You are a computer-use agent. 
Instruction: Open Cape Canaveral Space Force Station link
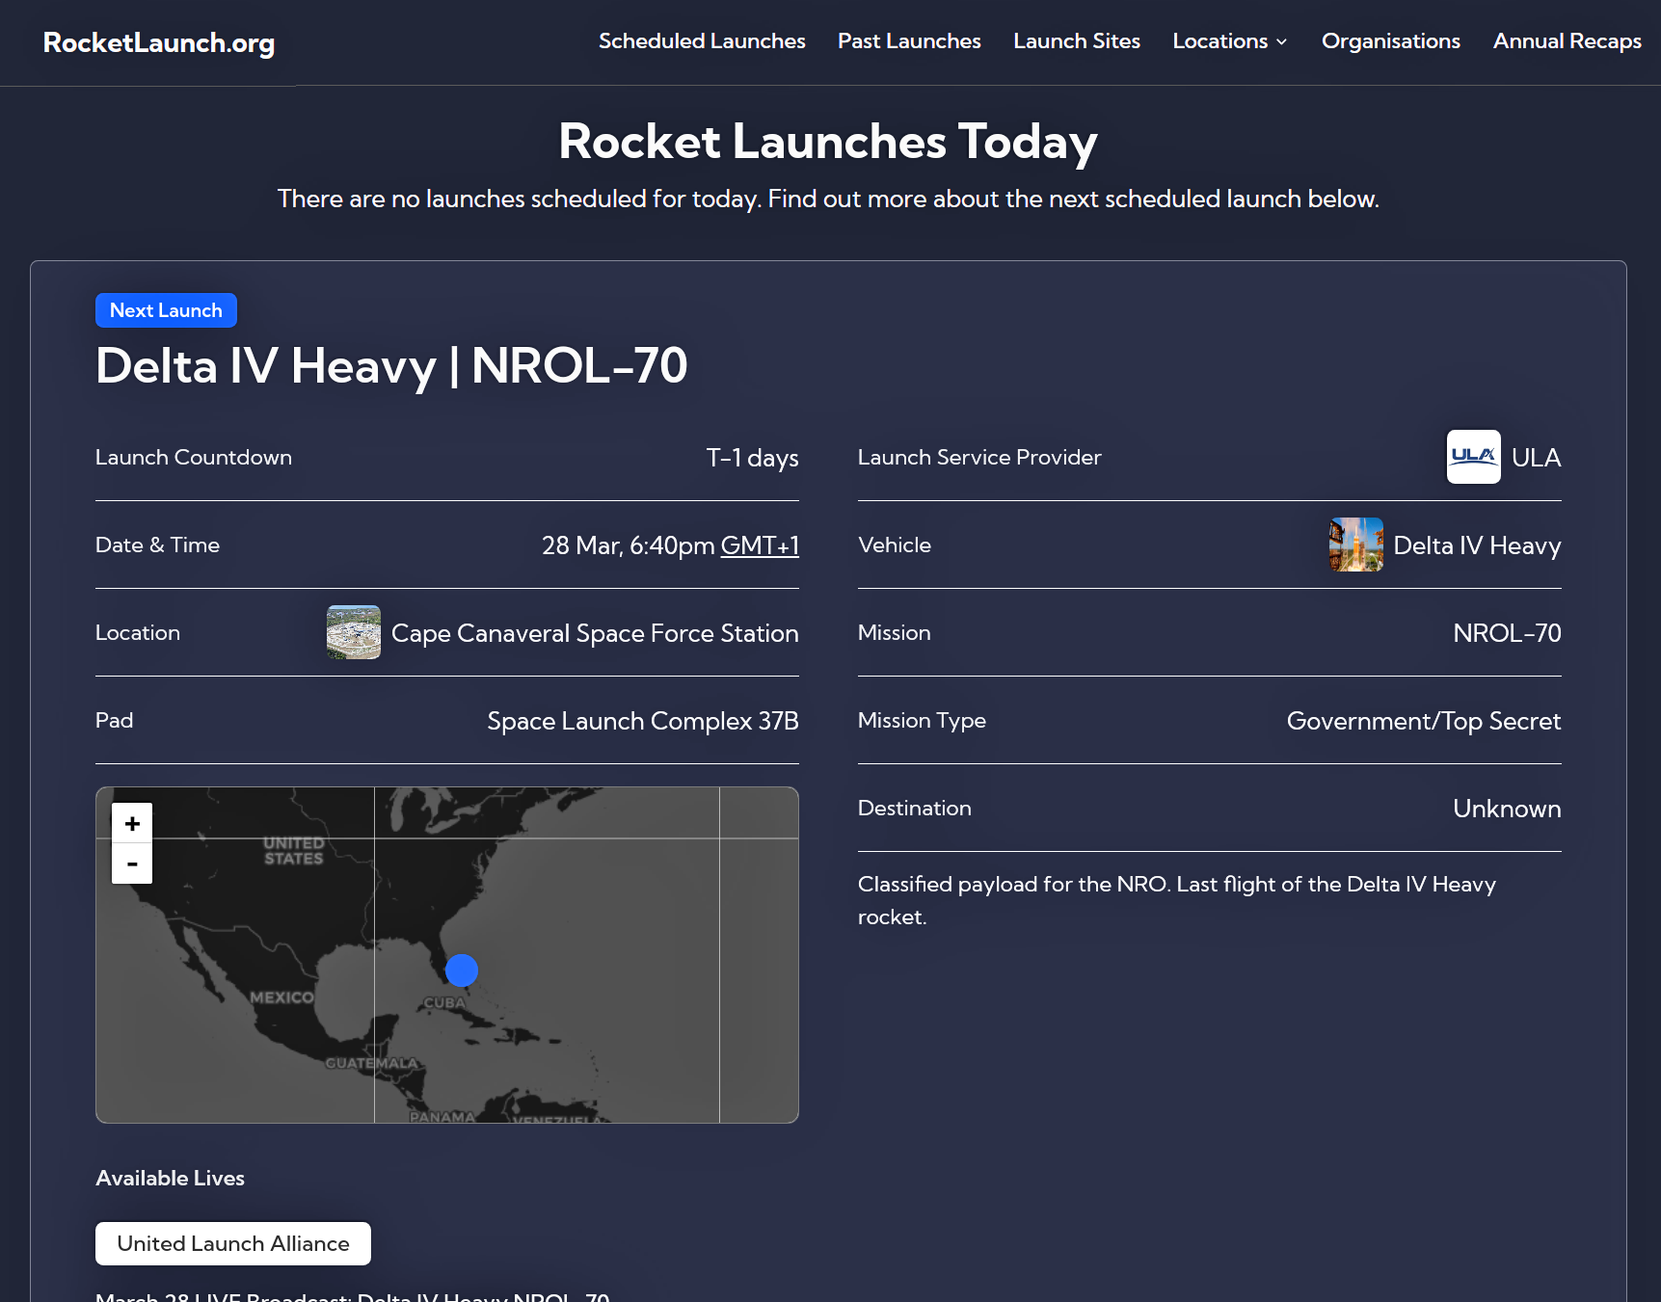(x=595, y=633)
